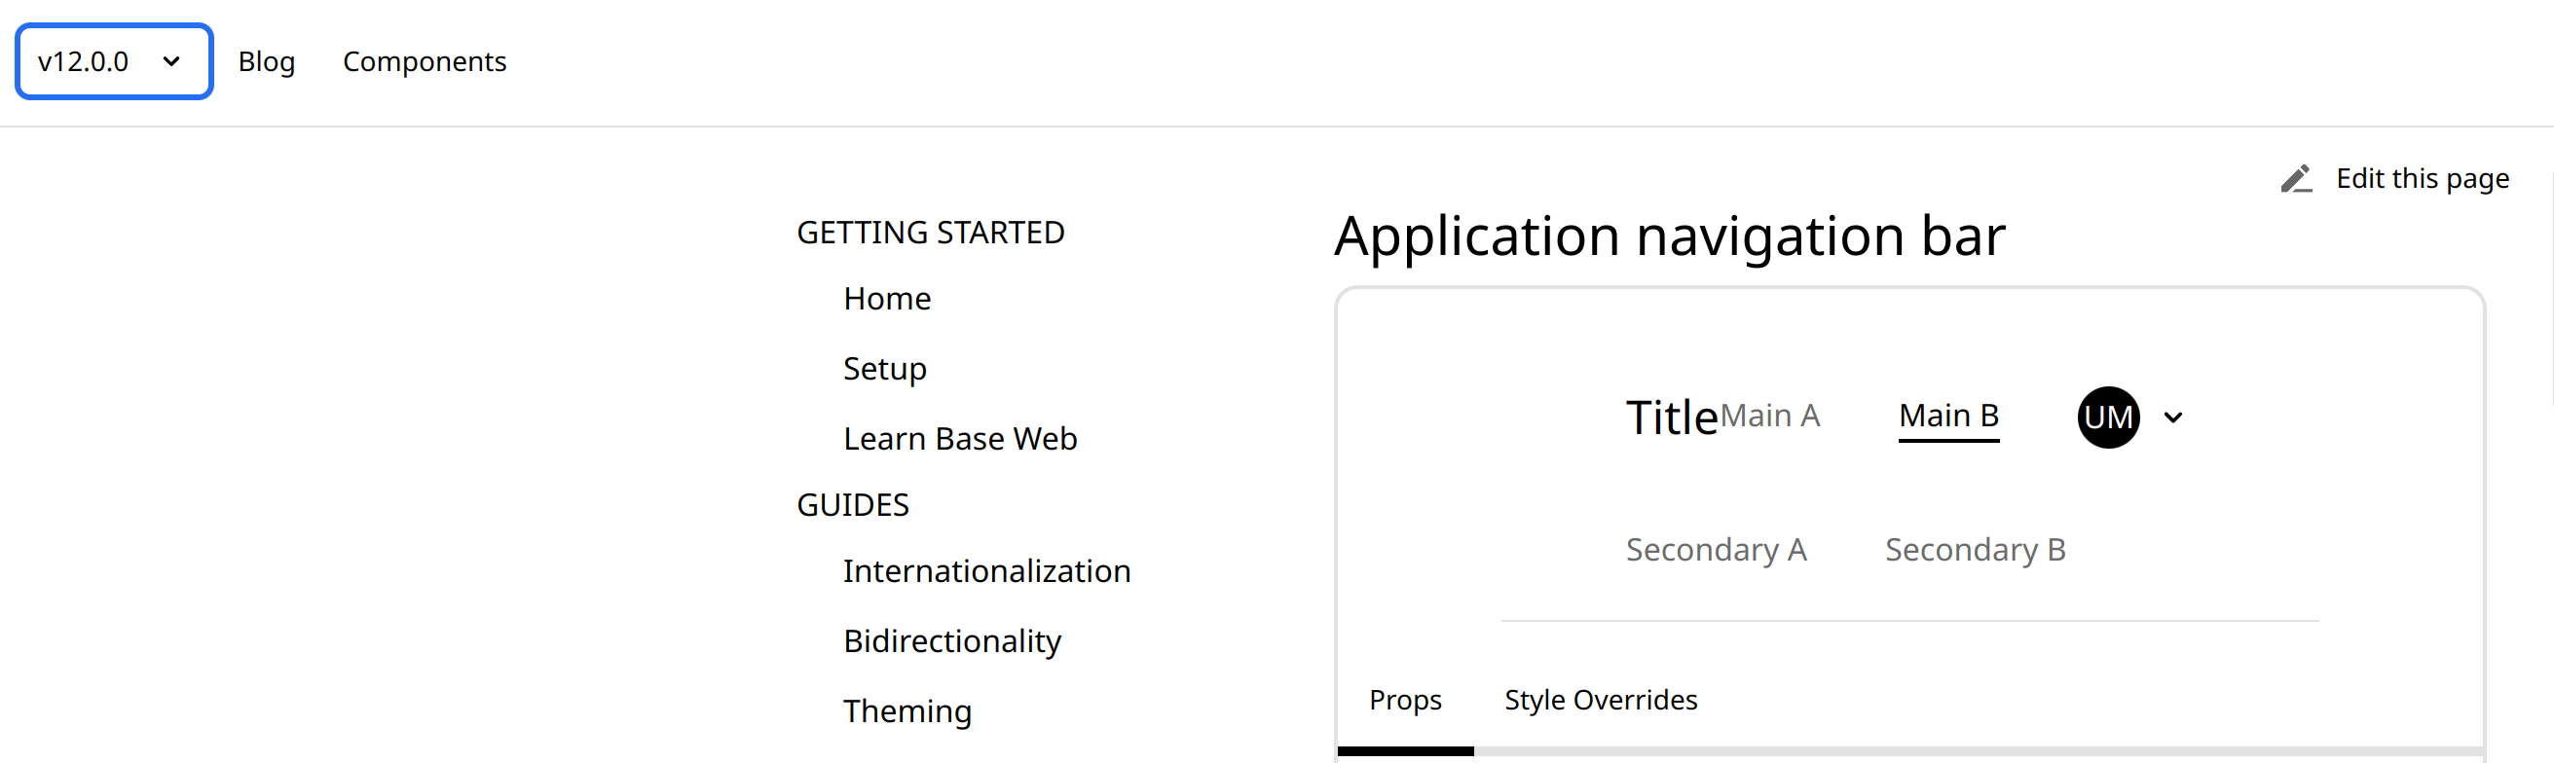Click the version selector chevron arrow
Screen dimensions: 2554x763
(x=171, y=61)
